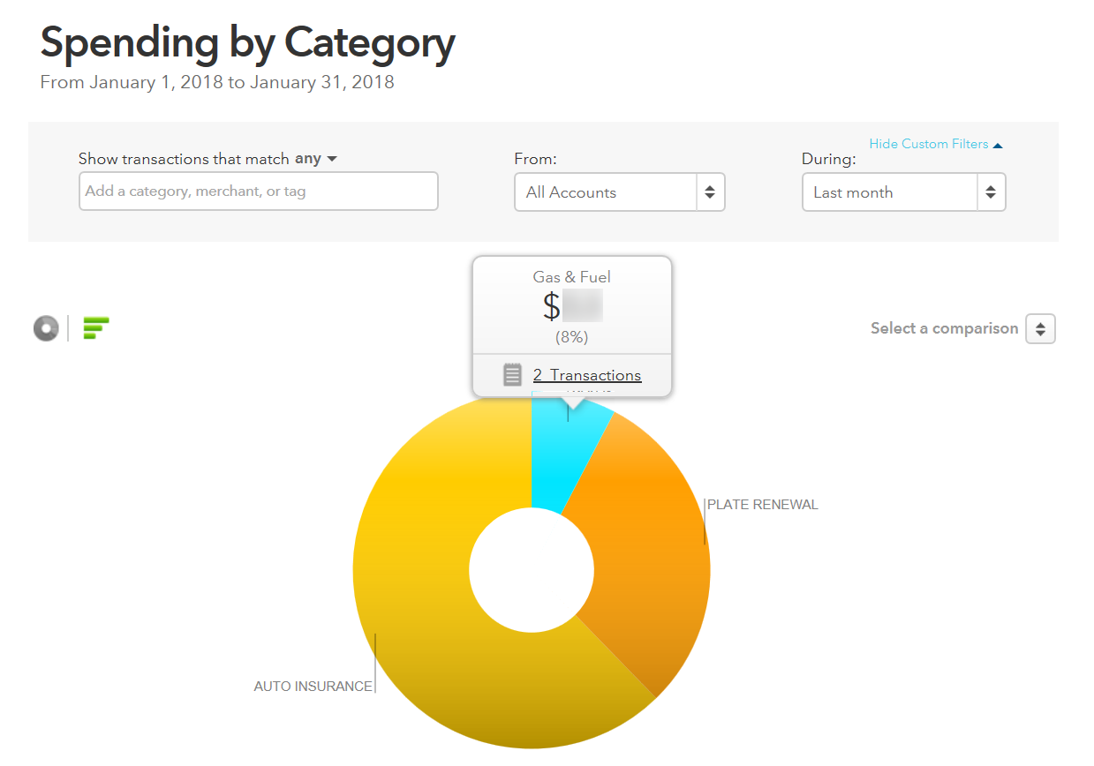Open the 'All Accounts' dropdown
The width and height of the screenshot is (1094, 766).
tap(620, 191)
